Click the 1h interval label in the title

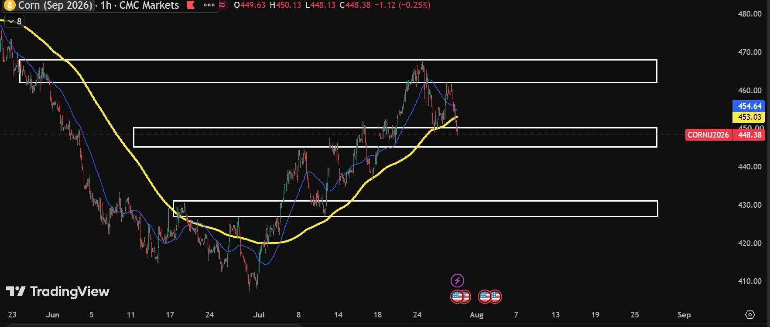pyautogui.click(x=106, y=5)
